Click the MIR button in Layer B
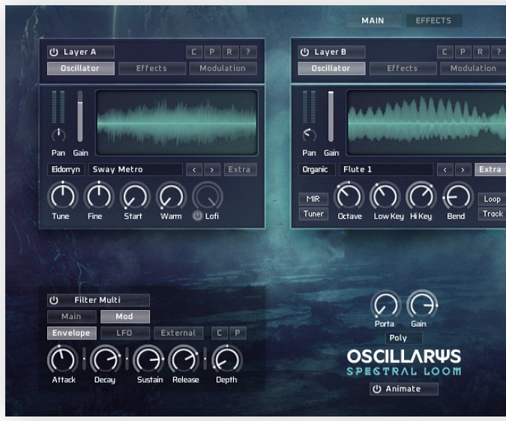 tap(313, 199)
